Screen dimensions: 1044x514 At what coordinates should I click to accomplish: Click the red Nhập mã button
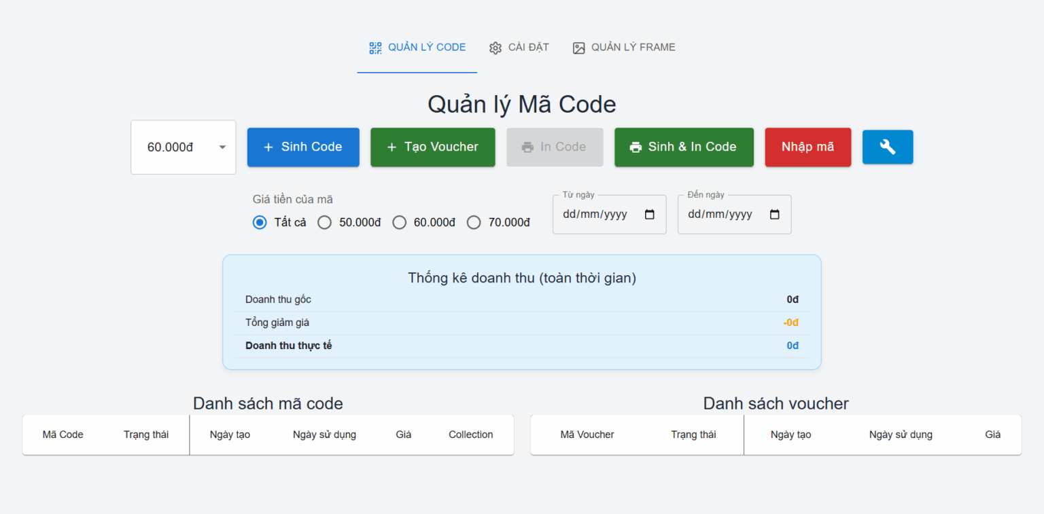pos(807,147)
